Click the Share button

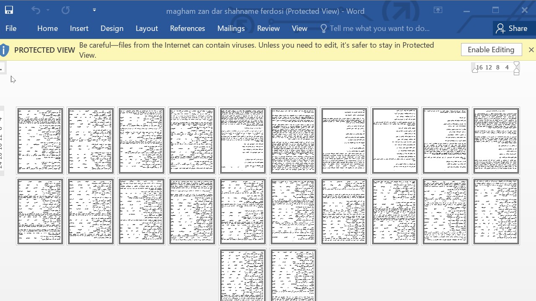click(512, 28)
